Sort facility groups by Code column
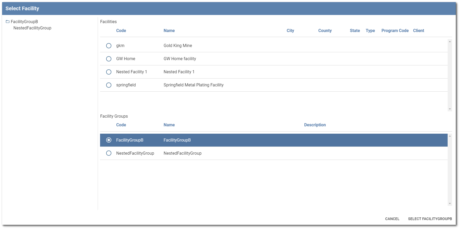 coord(121,125)
